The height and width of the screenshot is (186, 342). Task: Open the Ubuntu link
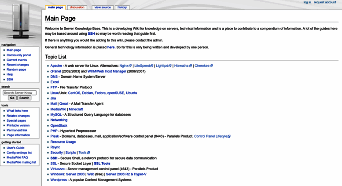coord(132,93)
